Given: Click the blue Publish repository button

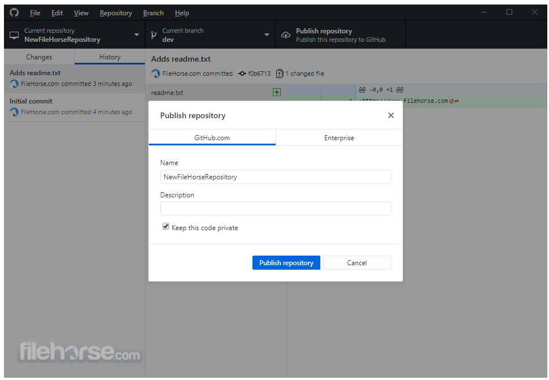Looking at the screenshot, I should (x=286, y=263).
